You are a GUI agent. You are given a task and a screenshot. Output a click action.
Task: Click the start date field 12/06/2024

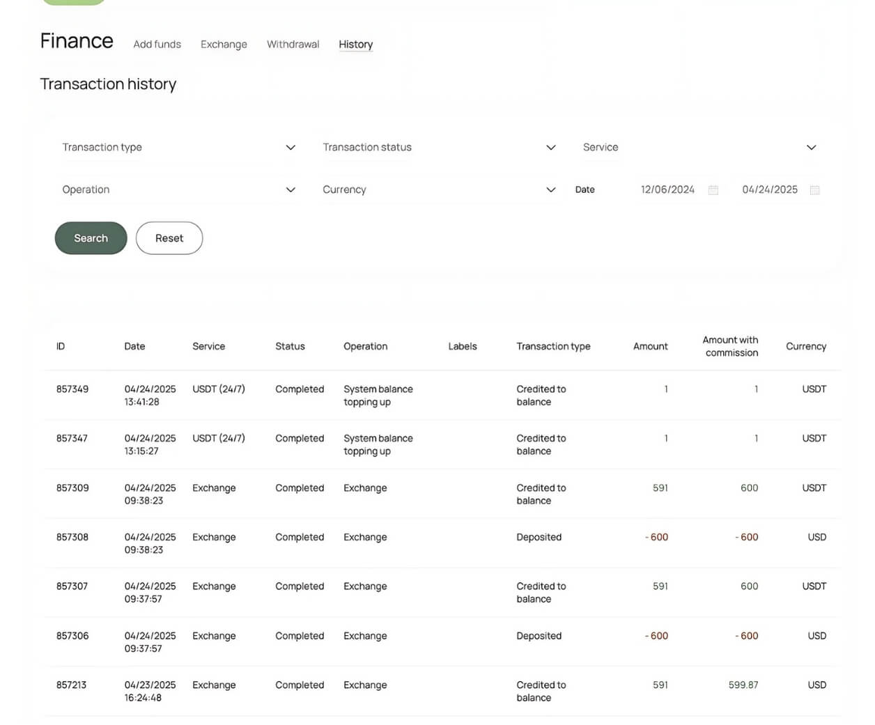tap(667, 190)
